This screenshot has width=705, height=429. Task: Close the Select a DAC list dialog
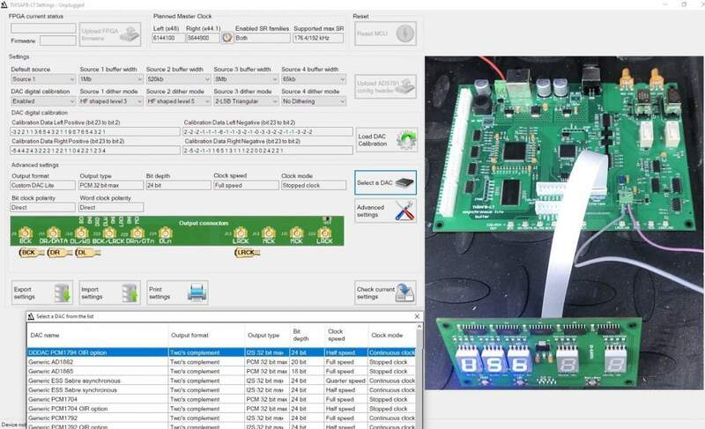point(417,316)
